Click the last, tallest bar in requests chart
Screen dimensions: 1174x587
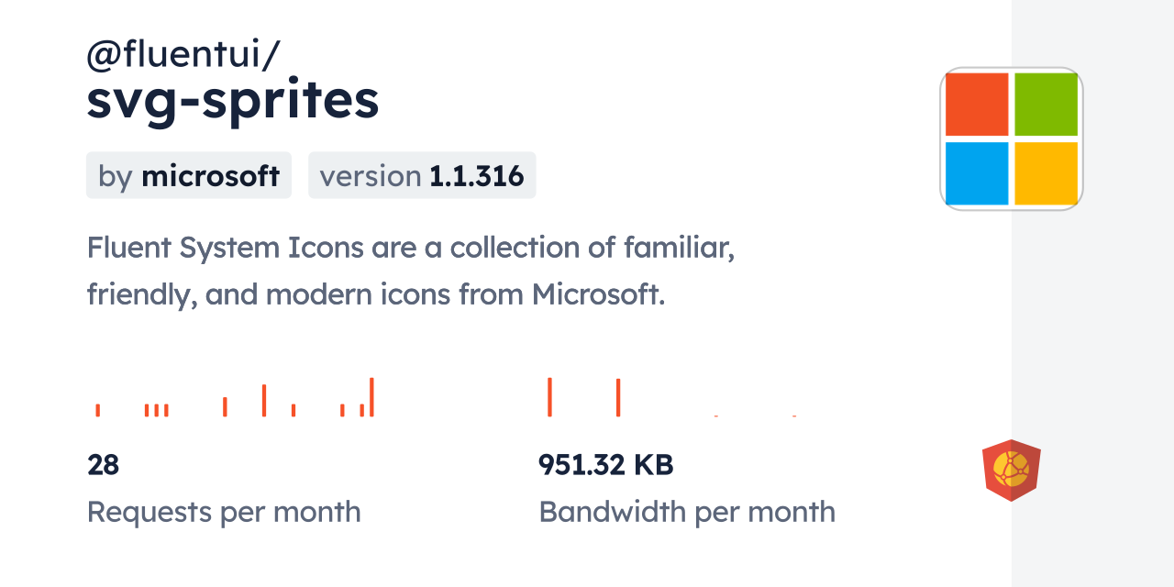click(371, 397)
